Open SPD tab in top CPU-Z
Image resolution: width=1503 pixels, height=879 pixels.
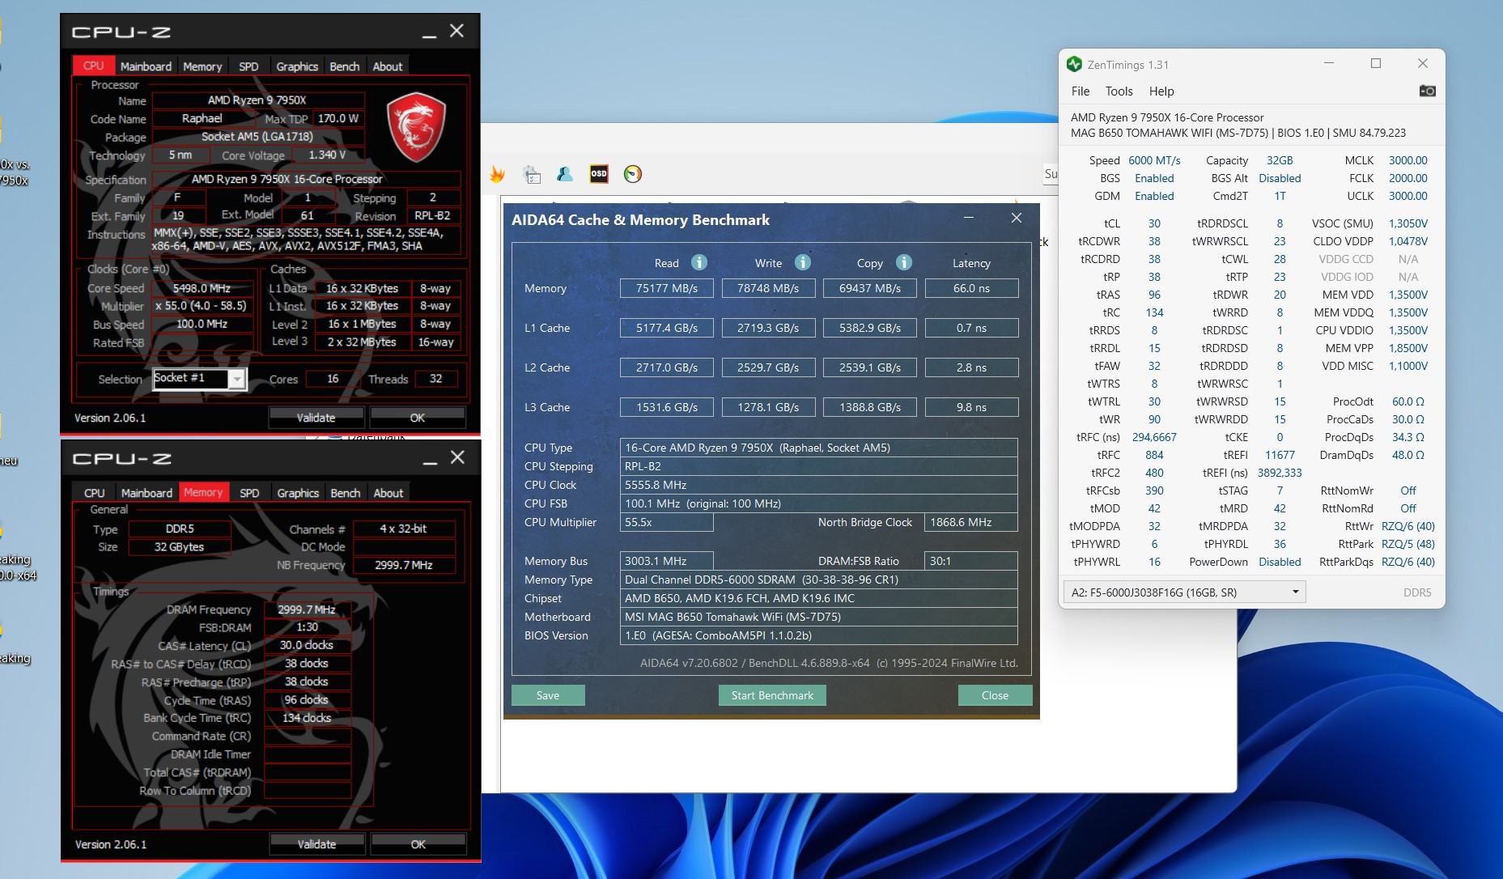248,66
